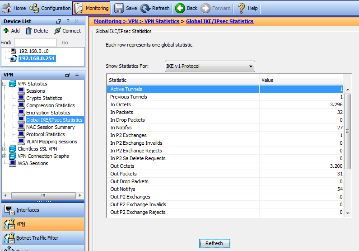Click the Value column header
This screenshot has height=251, width=359.
301,80
